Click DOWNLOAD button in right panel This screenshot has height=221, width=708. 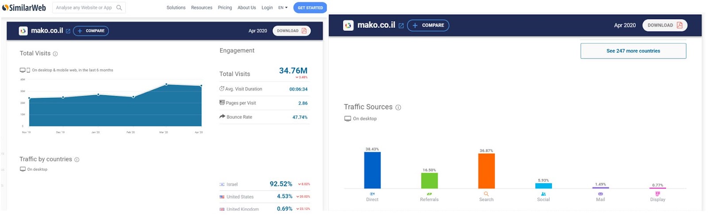coord(665,25)
